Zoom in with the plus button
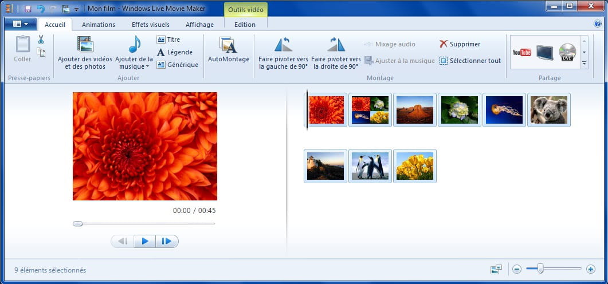This screenshot has width=608, height=284. coord(591,269)
